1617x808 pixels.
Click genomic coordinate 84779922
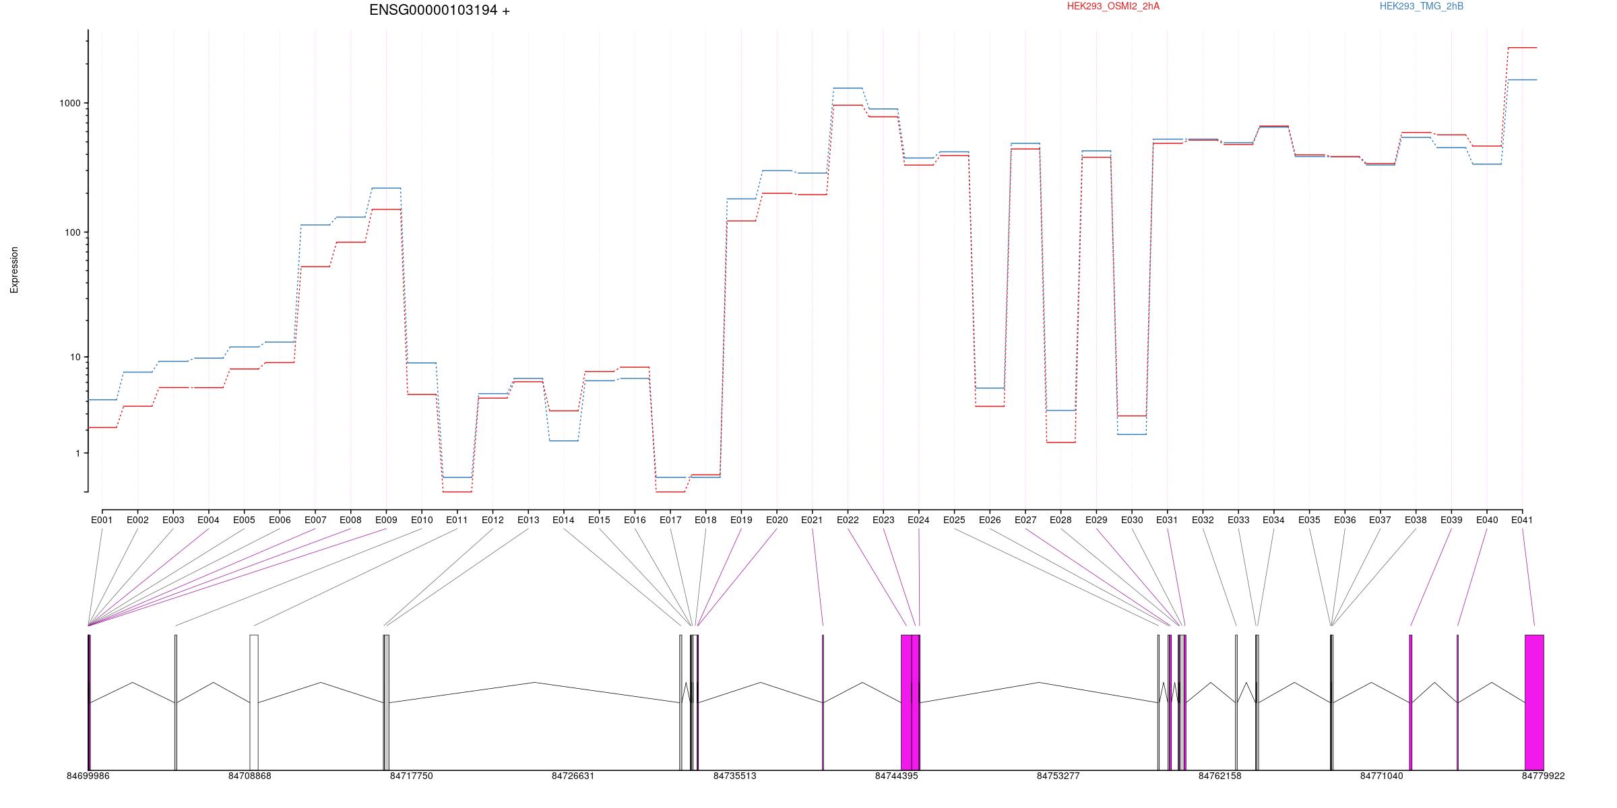pos(1544,776)
